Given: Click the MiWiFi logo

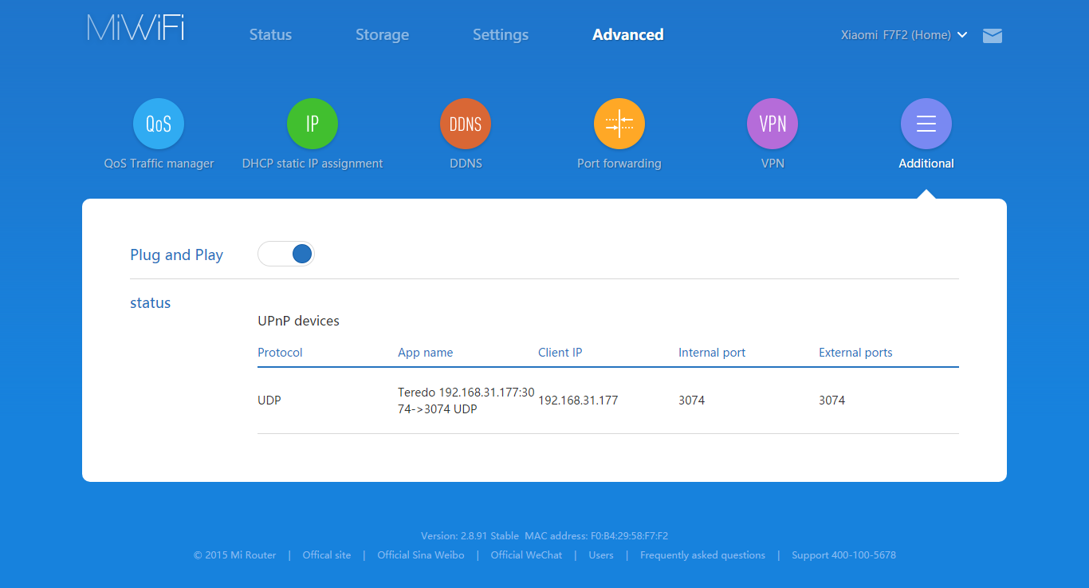Looking at the screenshot, I should [136, 28].
